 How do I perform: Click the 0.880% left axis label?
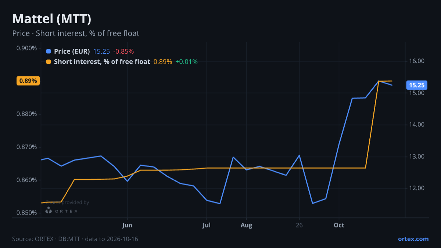pyautogui.click(x=26, y=114)
